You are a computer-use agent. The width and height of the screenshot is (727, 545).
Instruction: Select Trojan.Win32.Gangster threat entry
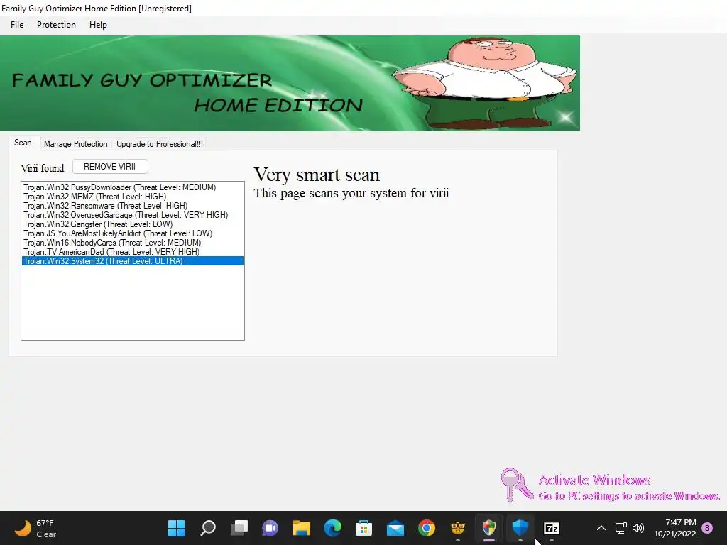[x=133, y=224]
